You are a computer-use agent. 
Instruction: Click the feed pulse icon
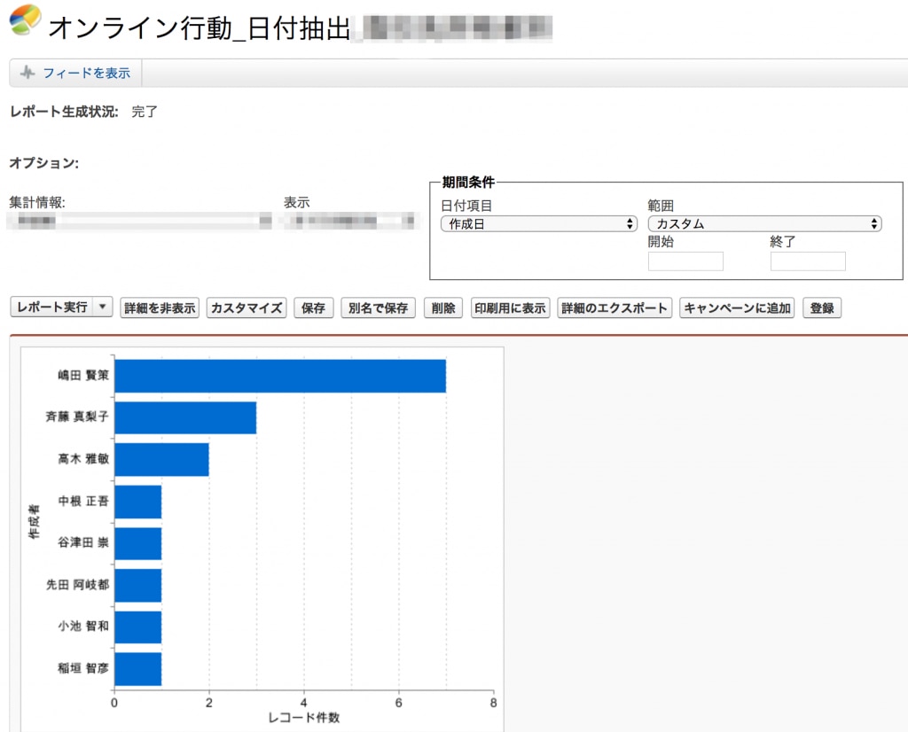pyautogui.click(x=27, y=73)
